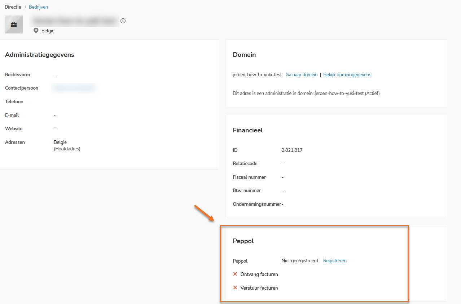
Task: Click the Peppol section heading
Action: click(x=243, y=241)
